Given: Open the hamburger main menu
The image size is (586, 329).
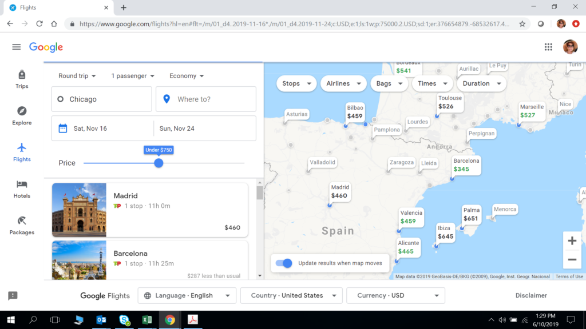Looking at the screenshot, I should (17, 47).
